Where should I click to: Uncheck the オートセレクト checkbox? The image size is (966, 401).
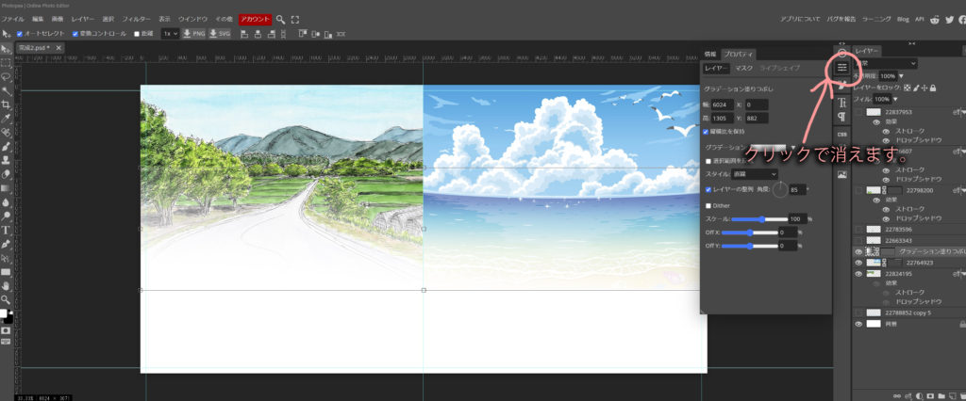[21, 33]
